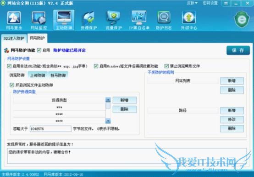Select the 浏览防御 sub-tab
This screenshot has width=254, height=177.
[17, 75]
